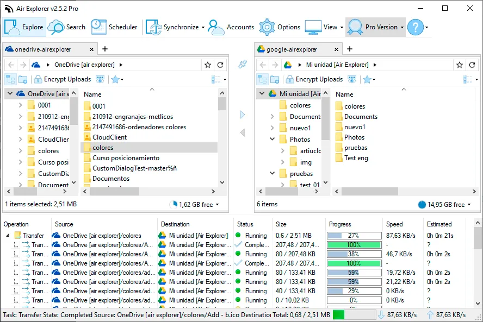Open Options settings
483x322 pixels.
tap(280, 27)
